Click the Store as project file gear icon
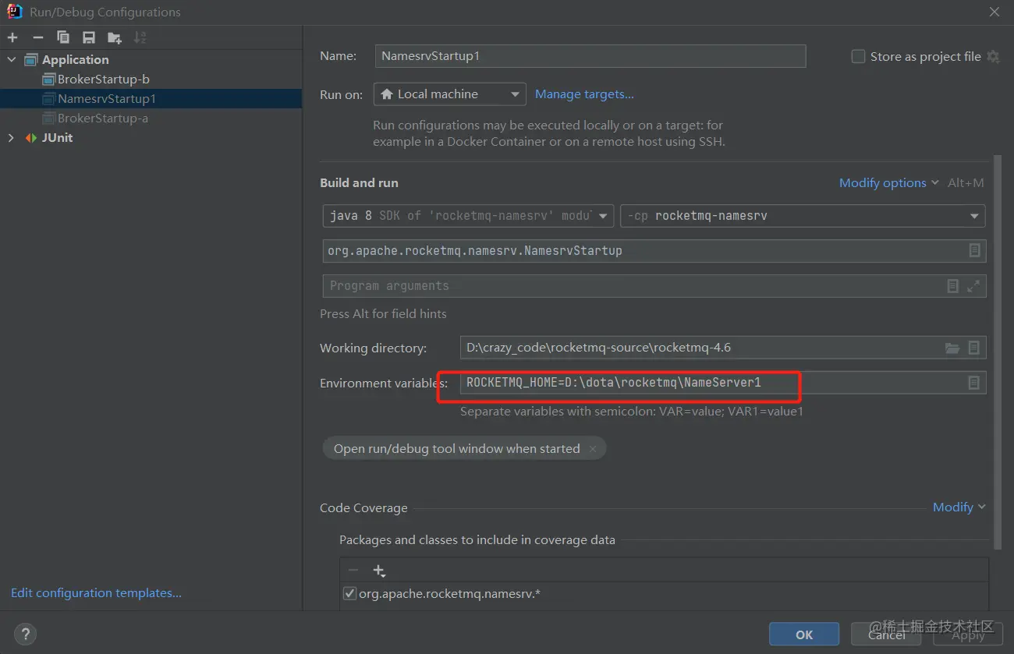The width and height of the screenshot is (1014, 654). tap(993, 56)
